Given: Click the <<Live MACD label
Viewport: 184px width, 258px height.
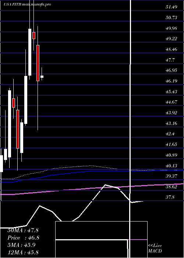Looking at the screenshot, I should pyautogui.click(x=155, y=248).
